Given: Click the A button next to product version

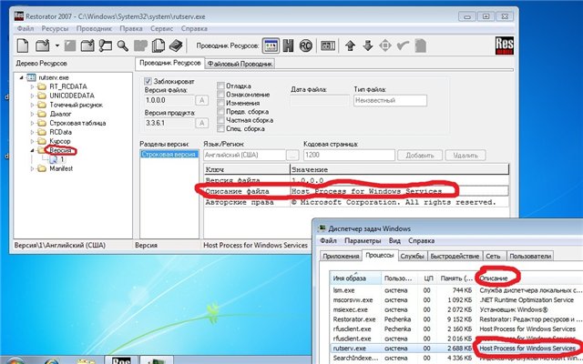Looking at the screenshot, I should [201, 123].
